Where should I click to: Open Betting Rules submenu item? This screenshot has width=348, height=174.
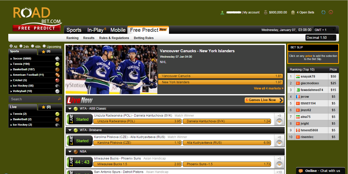point(144,38)
